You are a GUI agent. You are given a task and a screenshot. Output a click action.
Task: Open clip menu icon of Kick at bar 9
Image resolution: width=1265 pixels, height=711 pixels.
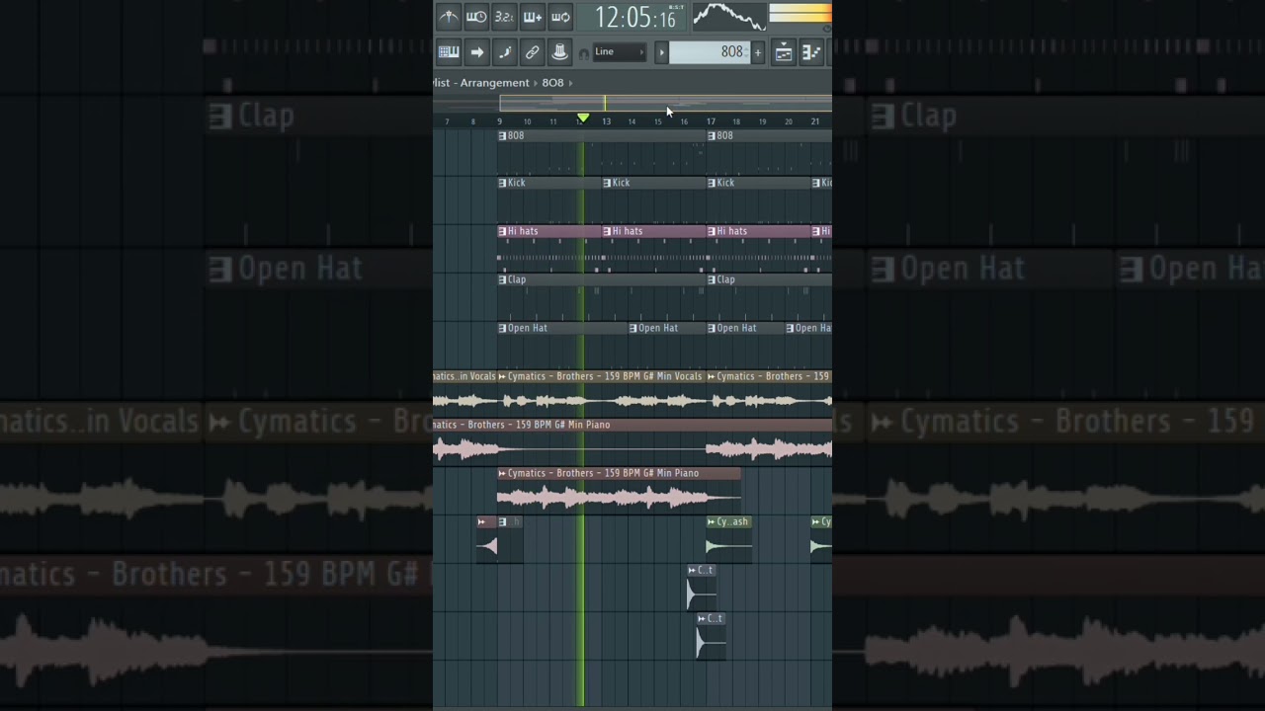click(x=502, y=183)
